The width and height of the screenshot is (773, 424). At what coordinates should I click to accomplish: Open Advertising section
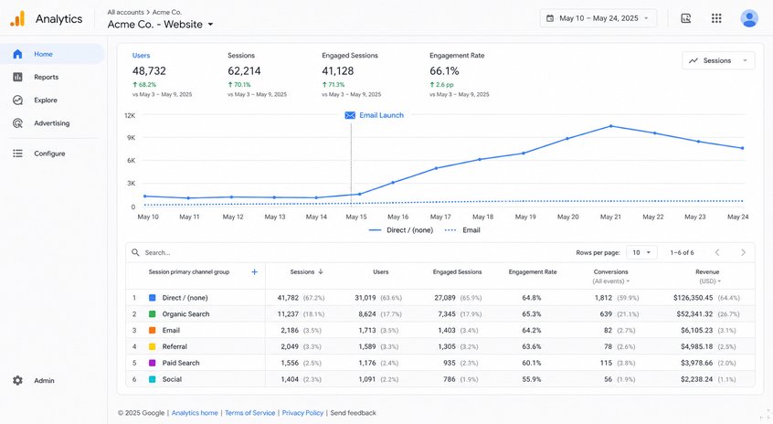coord(51,123)
